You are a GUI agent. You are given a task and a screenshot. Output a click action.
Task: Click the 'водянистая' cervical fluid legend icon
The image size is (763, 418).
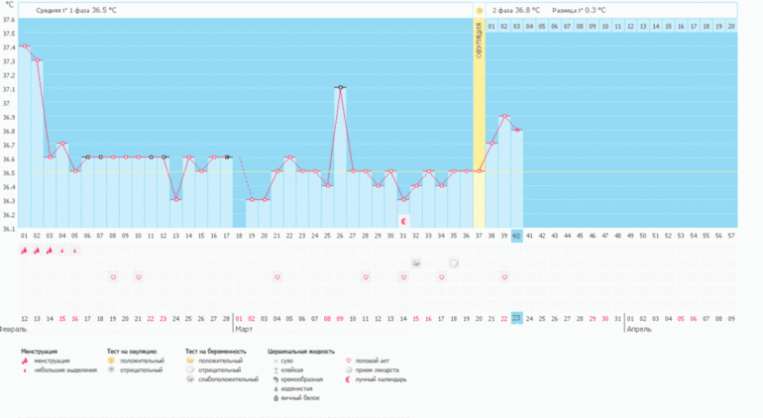click(x=275, y=389)
